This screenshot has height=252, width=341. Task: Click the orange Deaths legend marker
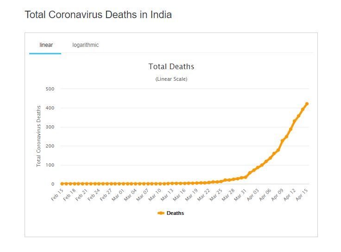(161, 213)
